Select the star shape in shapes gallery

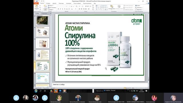106,9
